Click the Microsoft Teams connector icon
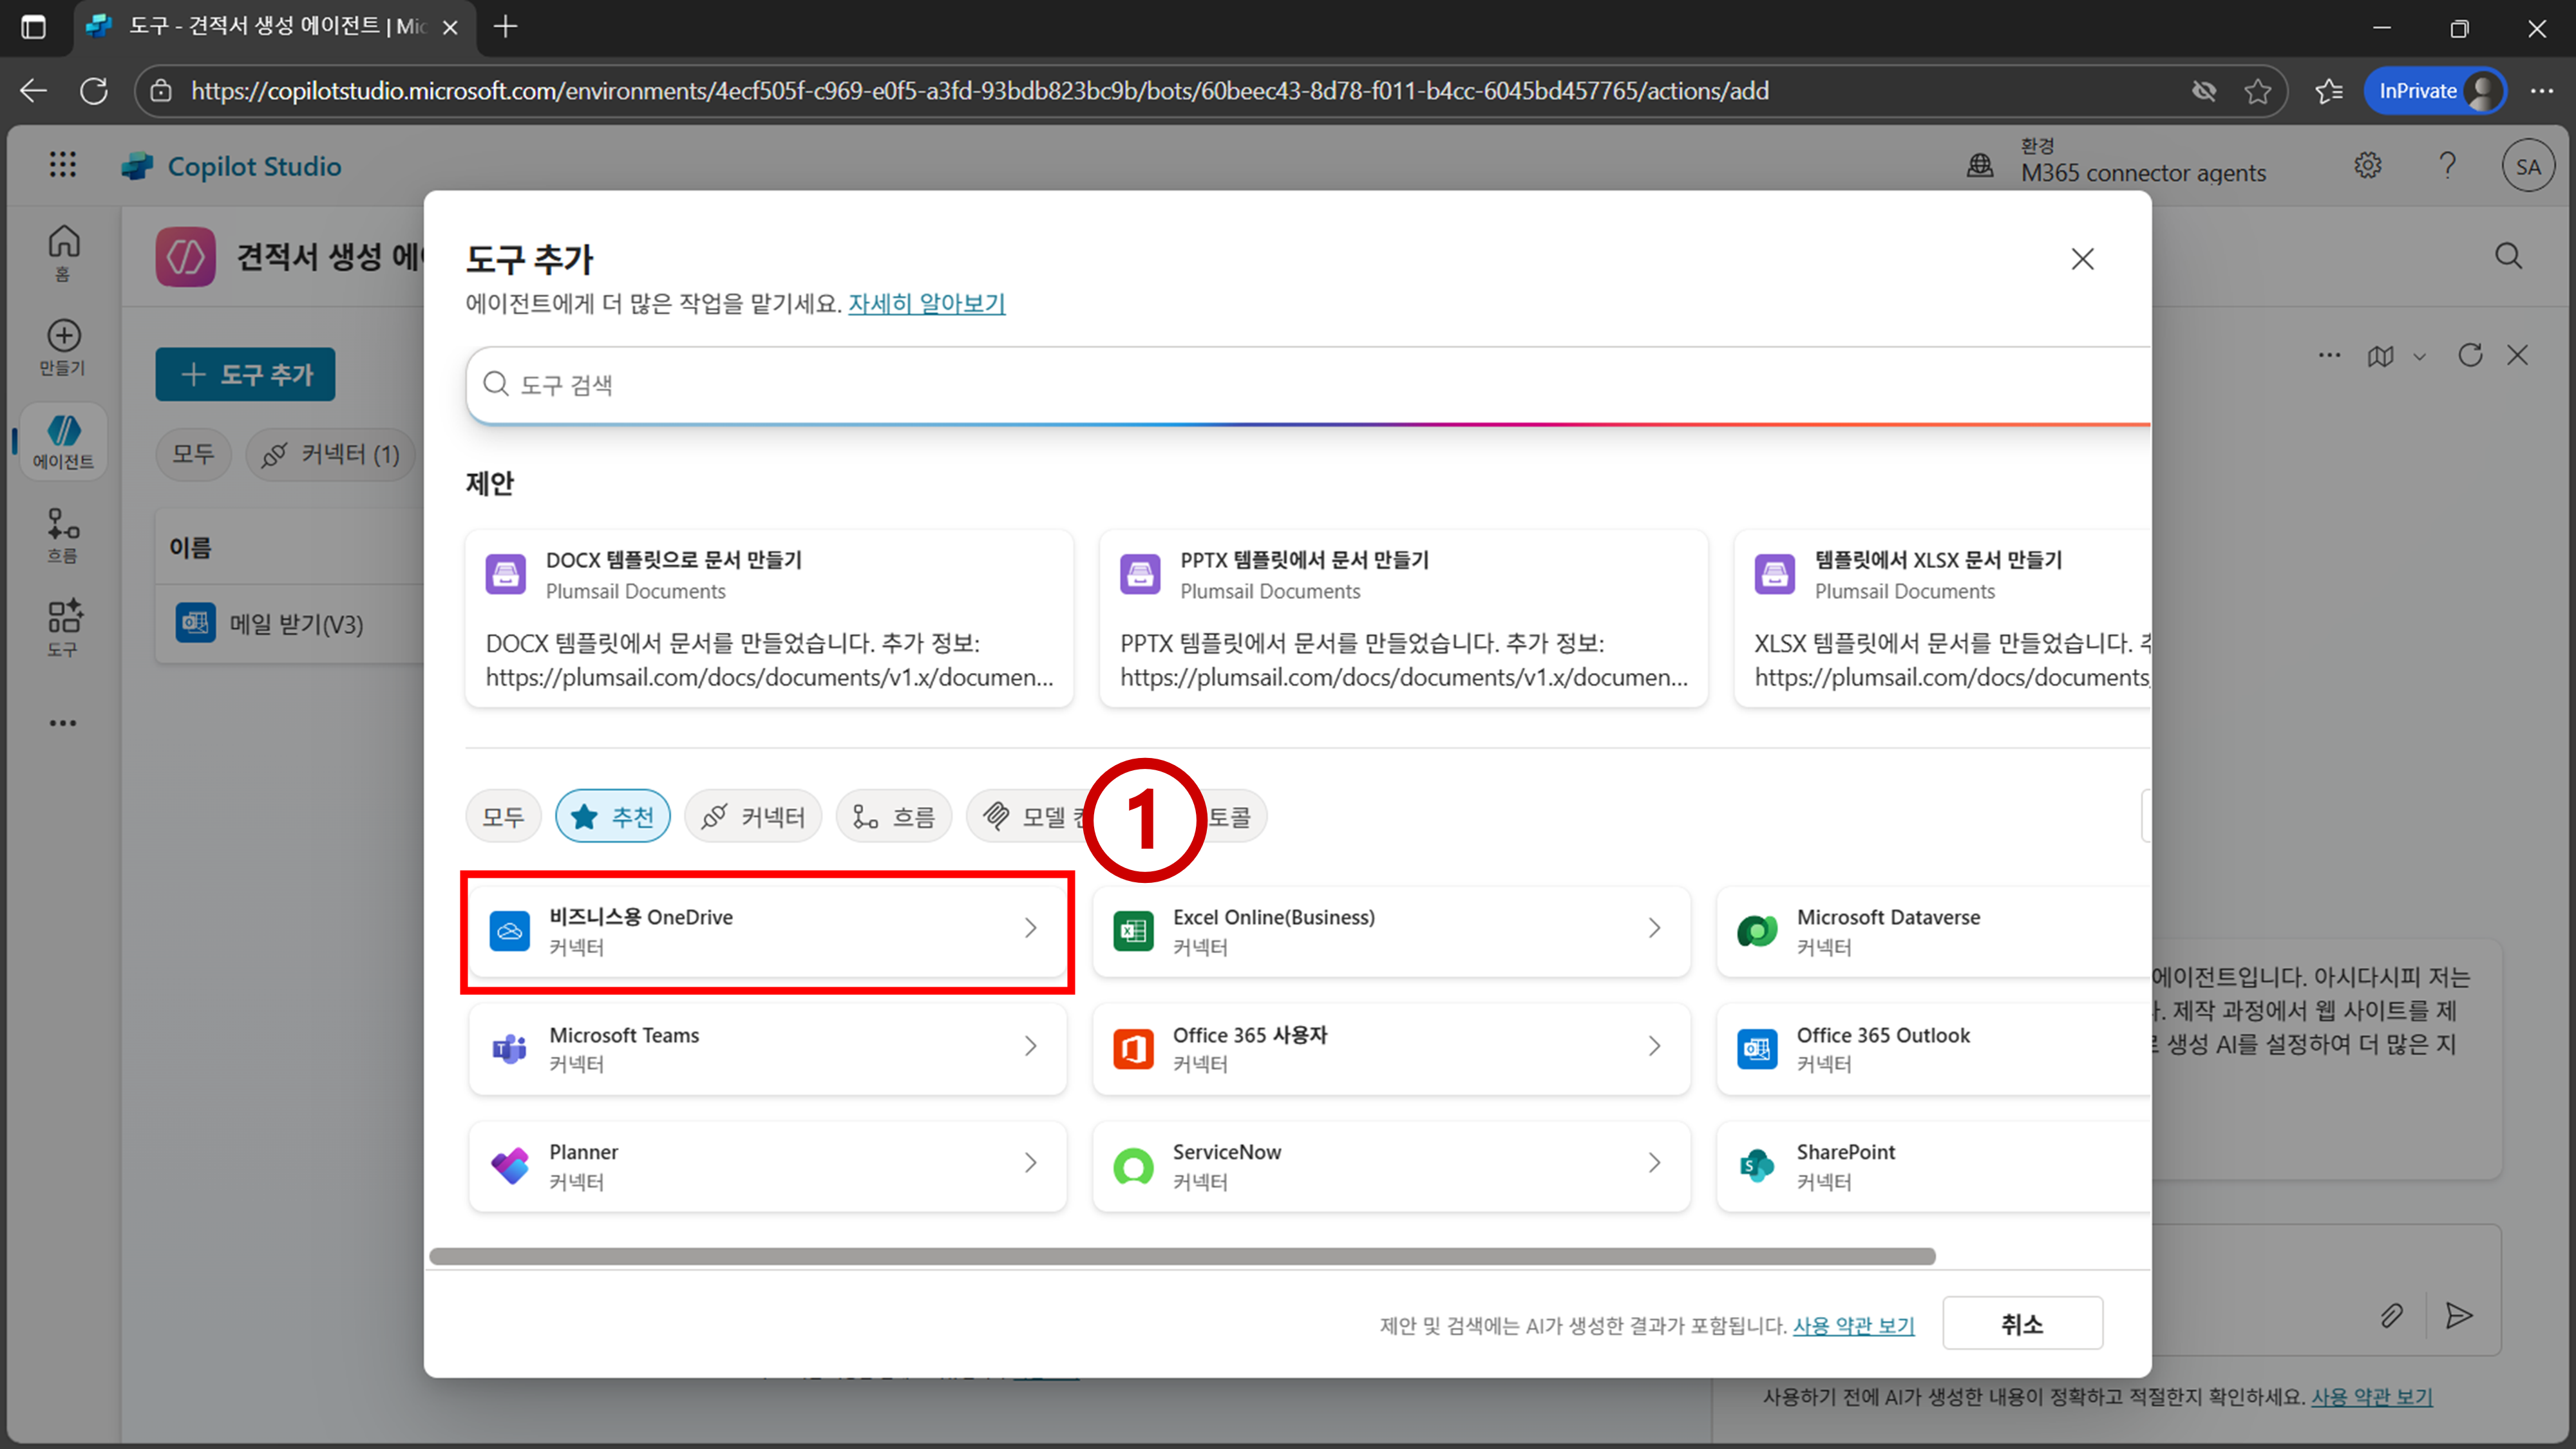The height and width of the screenshot is (1449, 2576). (x=509, y=1048)
